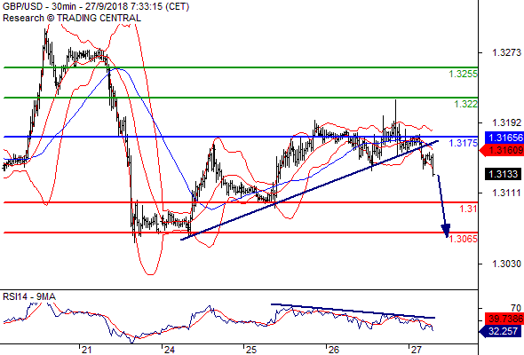Viewport: 524px width, 355px height.
Task: Click the date marker 24 on time axis
Action: click(x=170, y=350)
